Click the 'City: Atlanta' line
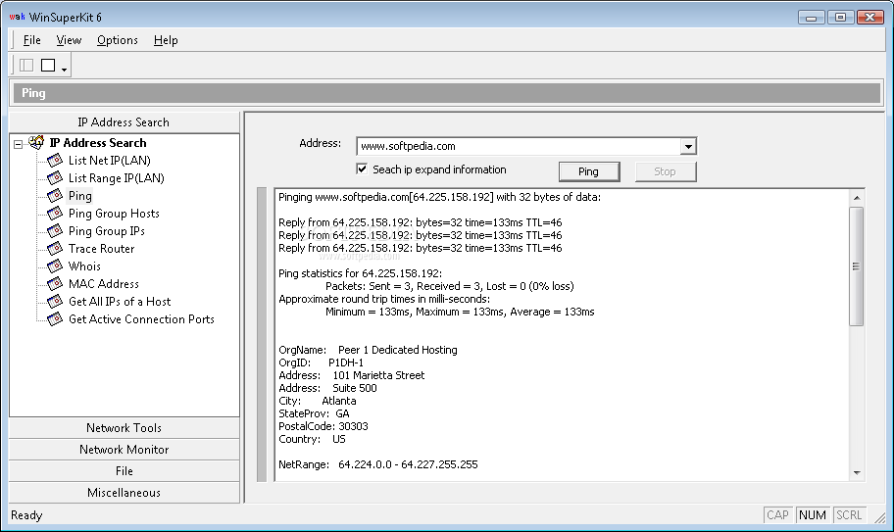894x532 pixels. click(318, 401)
